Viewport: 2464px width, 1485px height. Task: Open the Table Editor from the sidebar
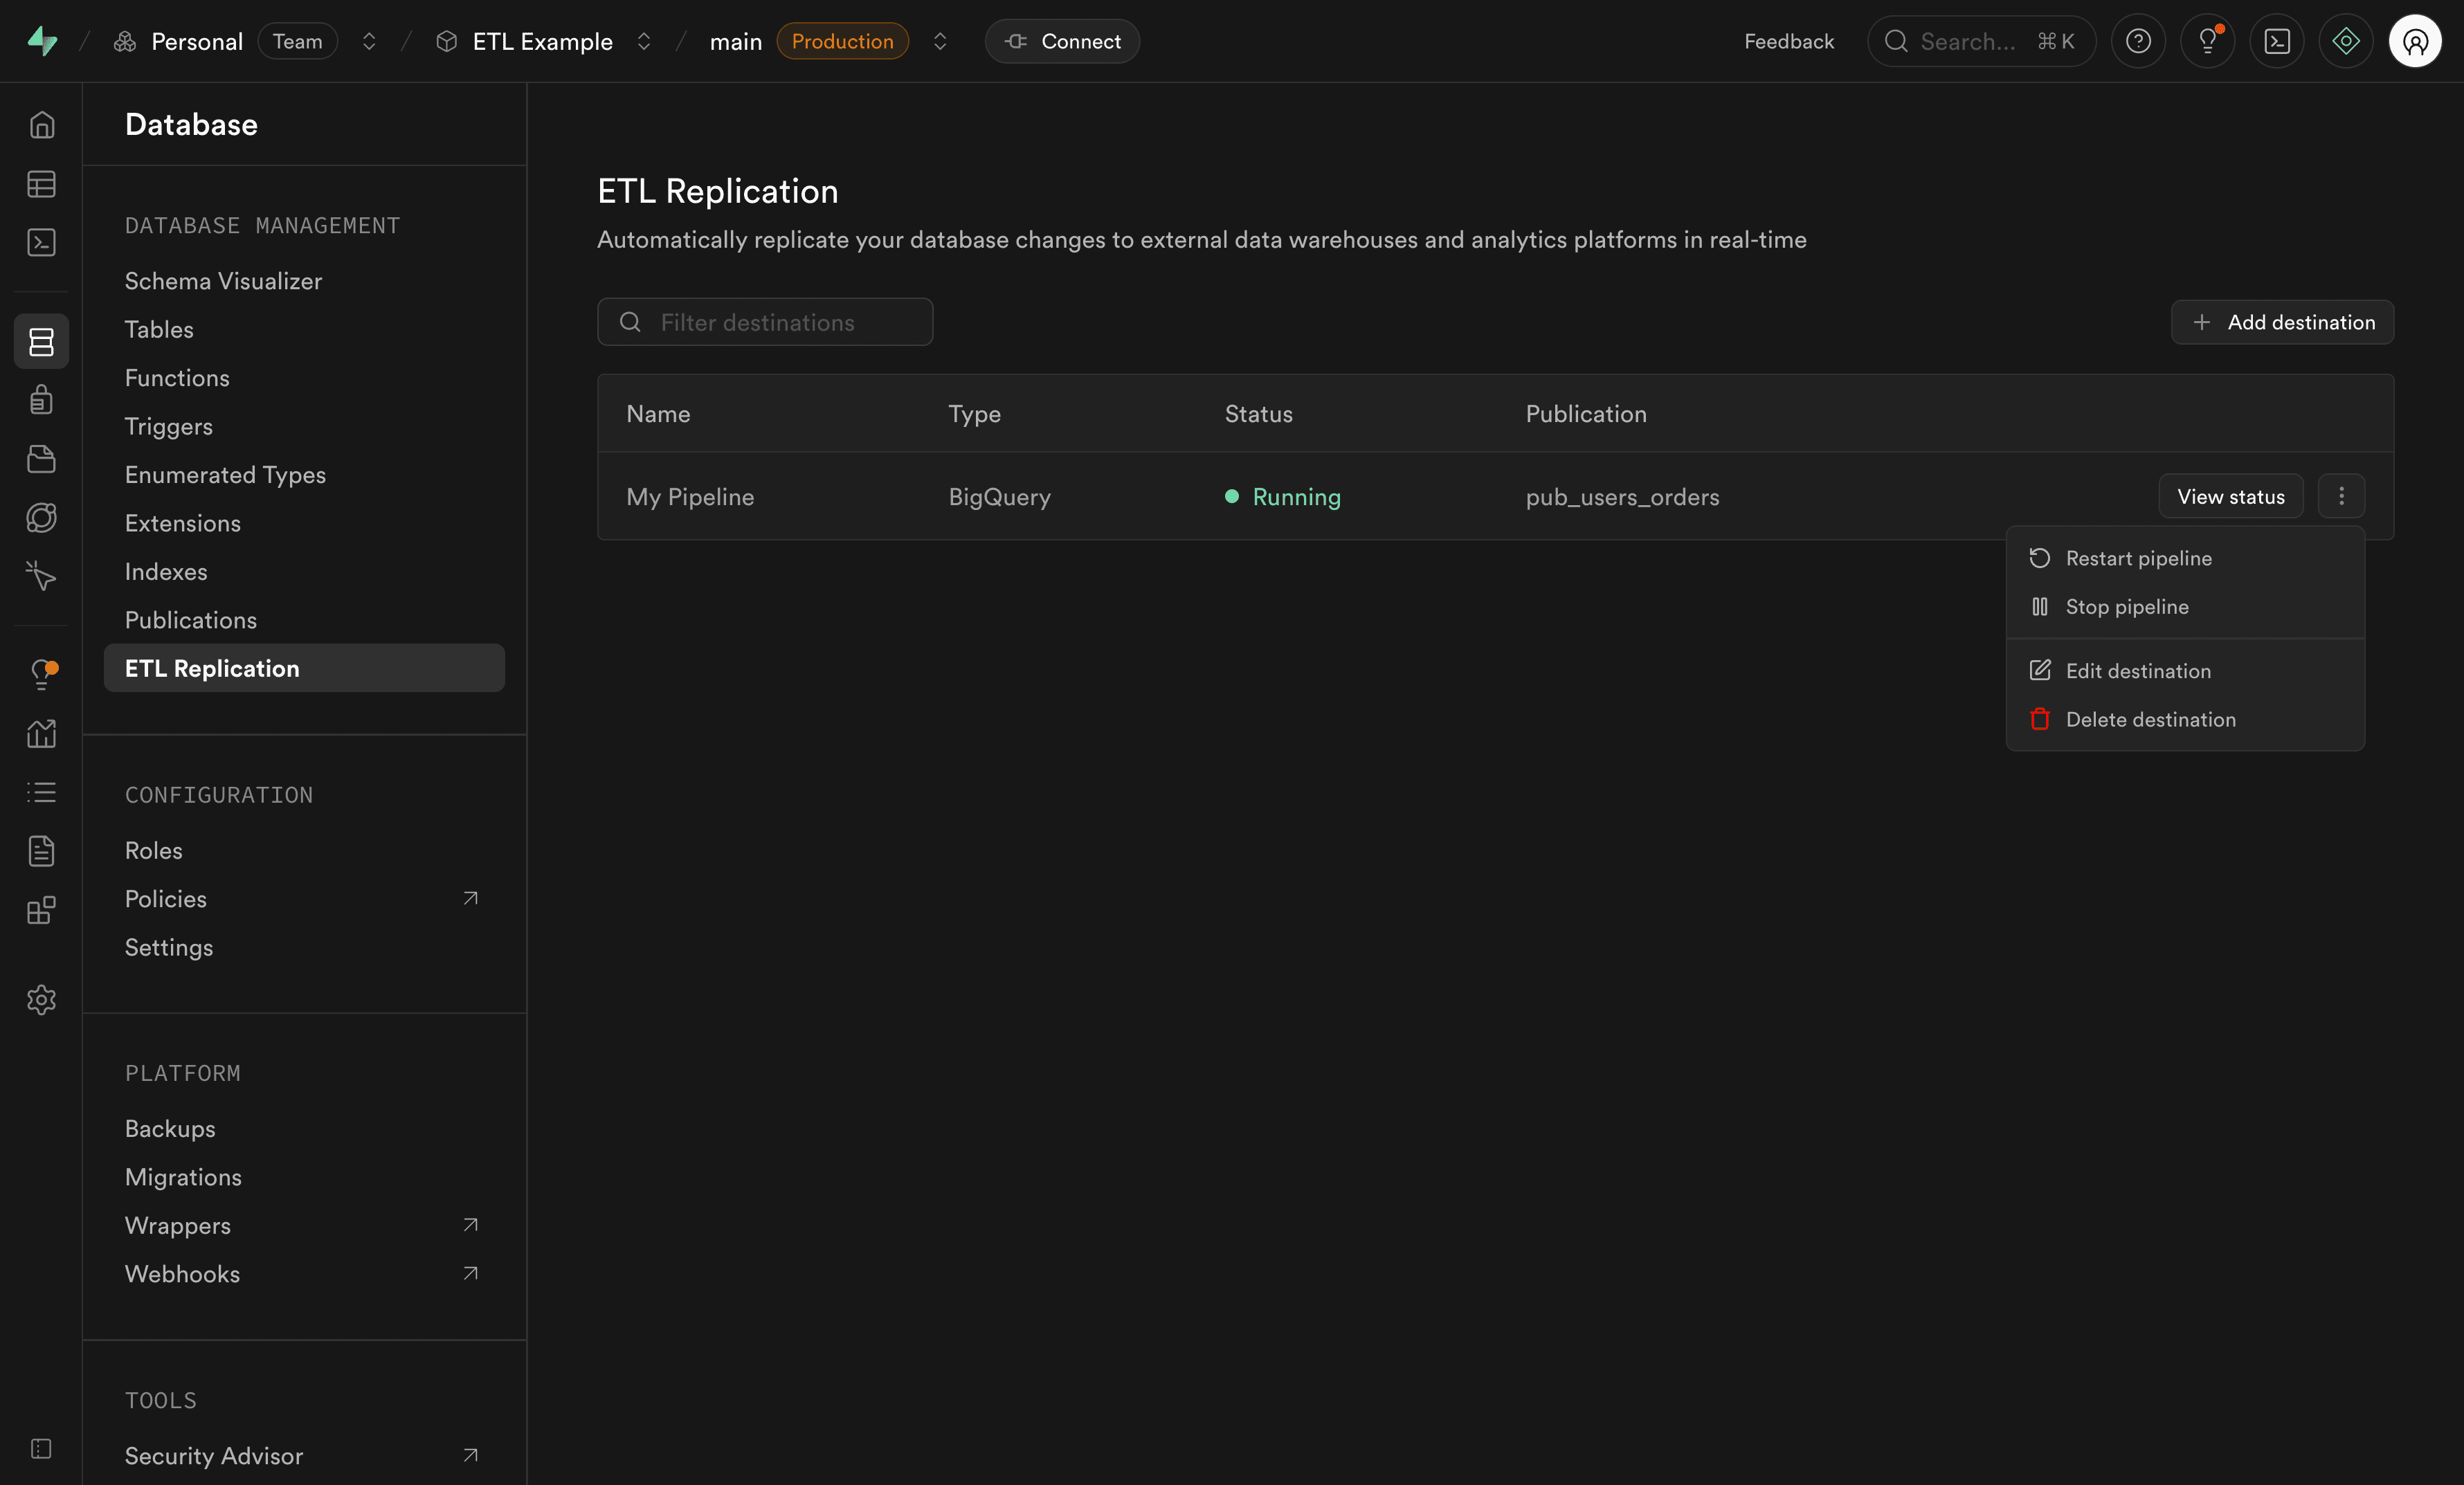coord(41,184)
